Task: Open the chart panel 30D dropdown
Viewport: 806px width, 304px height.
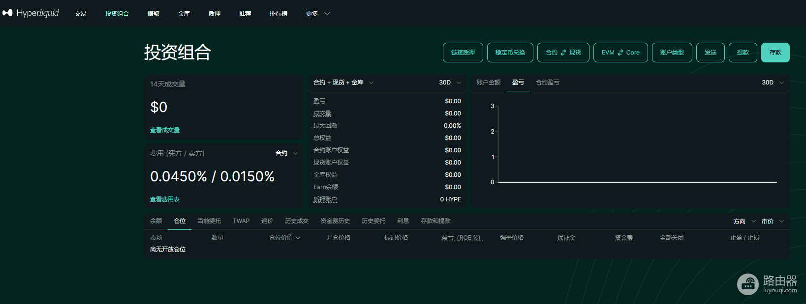Action: coord(773,83)
